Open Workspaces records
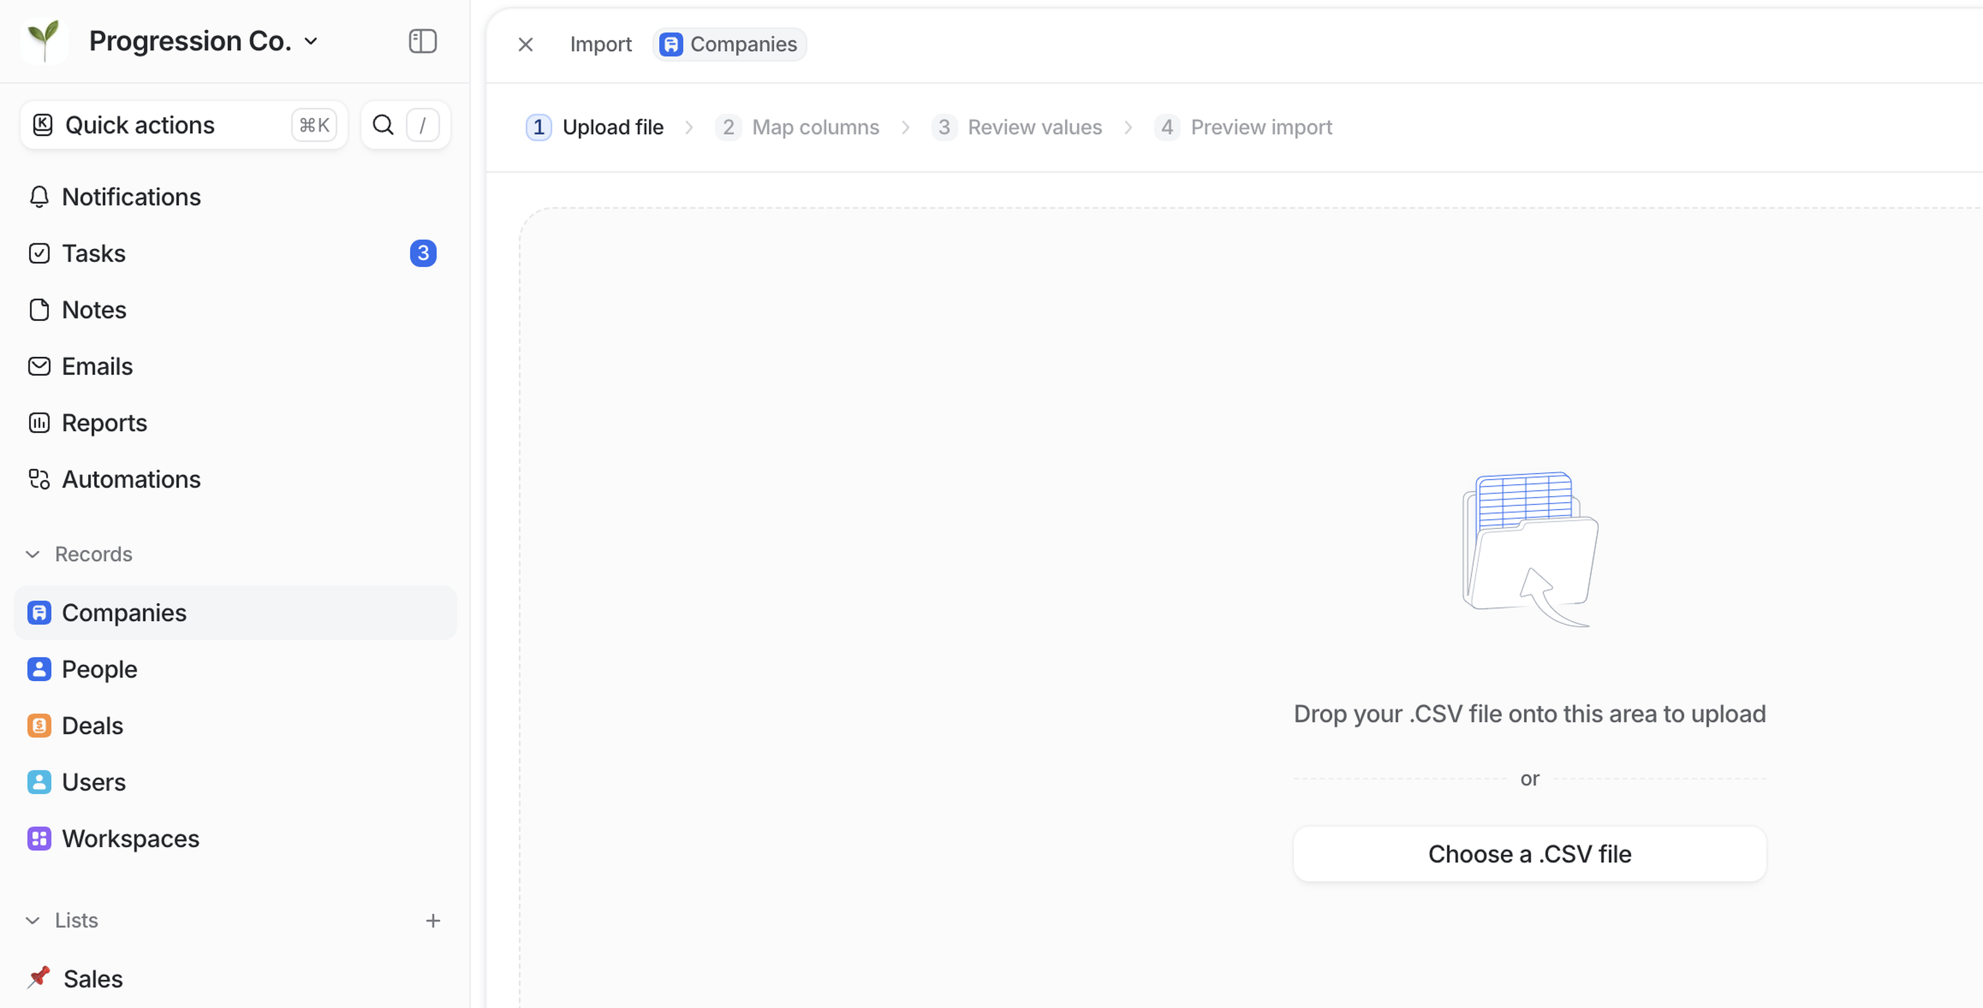 (x=130, y=838)
